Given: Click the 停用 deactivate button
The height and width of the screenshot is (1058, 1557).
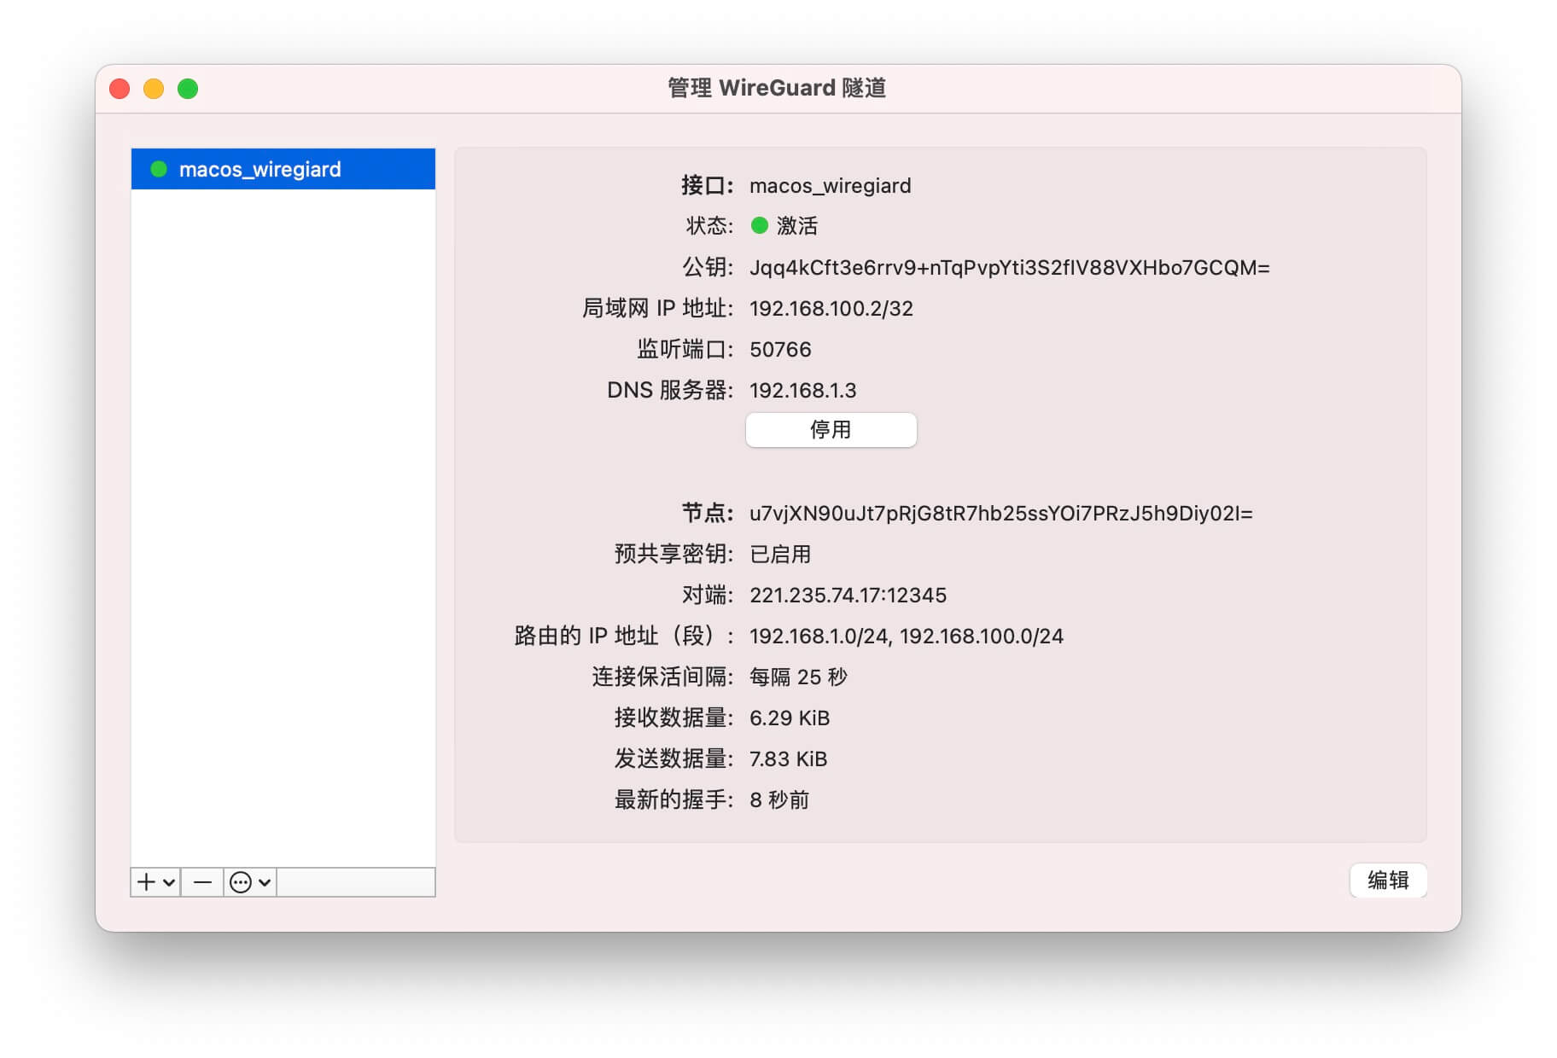Looking at the screenshot, I should [x=831, y=430].
